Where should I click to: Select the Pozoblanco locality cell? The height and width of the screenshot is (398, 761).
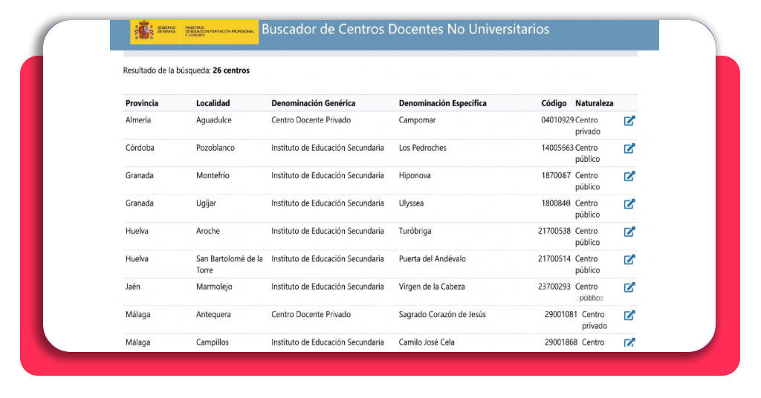(215, 148)
